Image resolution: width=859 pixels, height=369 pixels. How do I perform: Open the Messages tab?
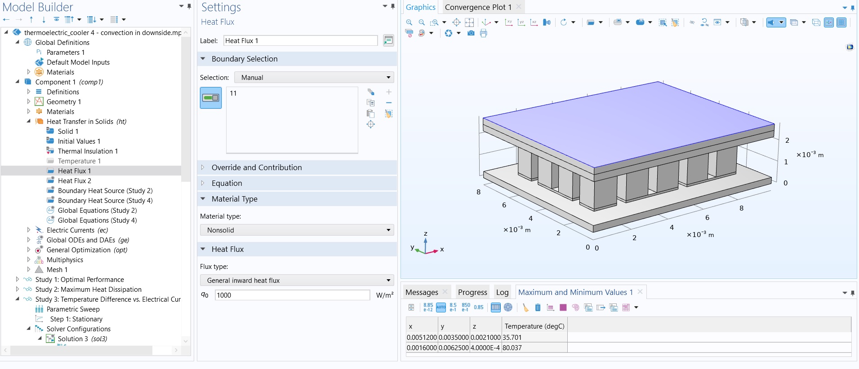coord(422,292)
